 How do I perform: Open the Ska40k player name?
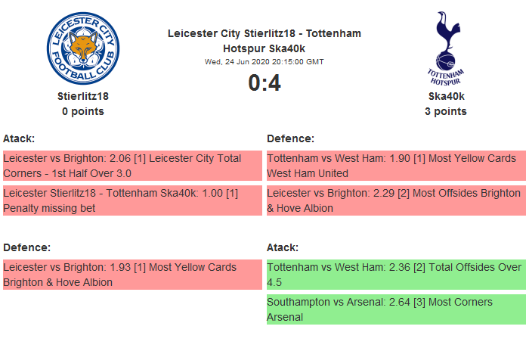pos(446,96)
